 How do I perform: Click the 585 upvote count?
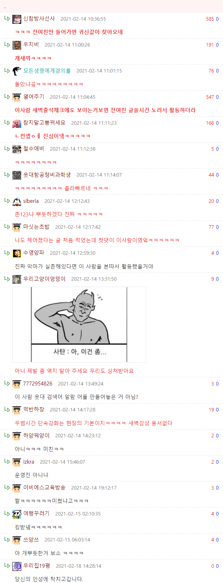tap(210, 19)
